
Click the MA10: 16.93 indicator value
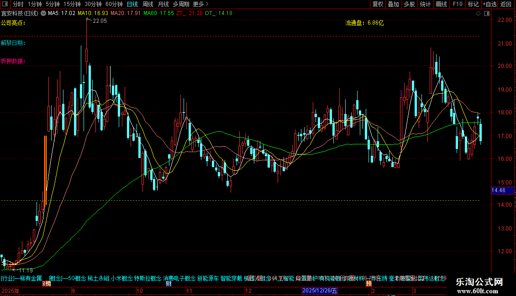93,13
